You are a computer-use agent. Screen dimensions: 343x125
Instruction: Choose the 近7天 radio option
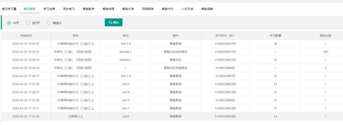tap(28, 23)
